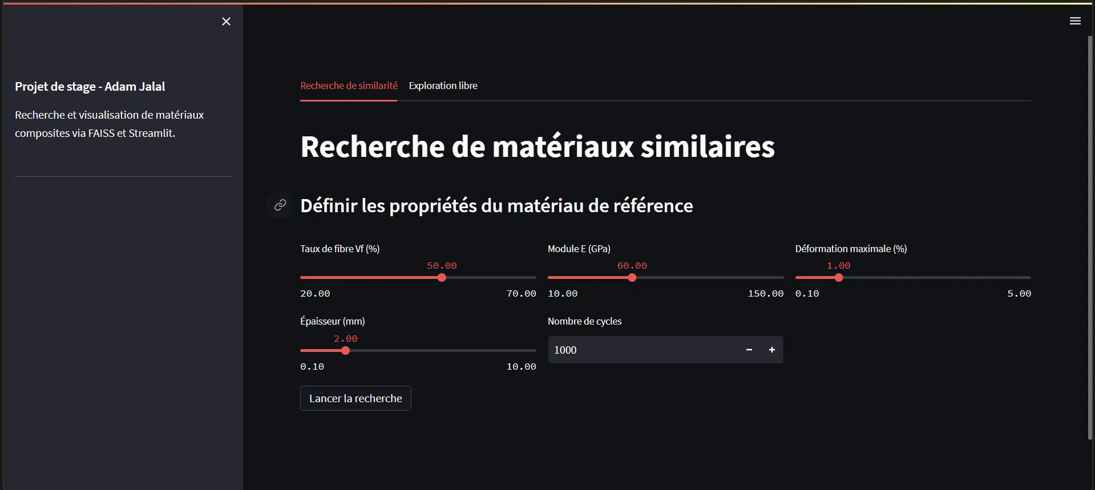
Task: Open the hamburger main menu
Action: click(x=1075, y=21)
